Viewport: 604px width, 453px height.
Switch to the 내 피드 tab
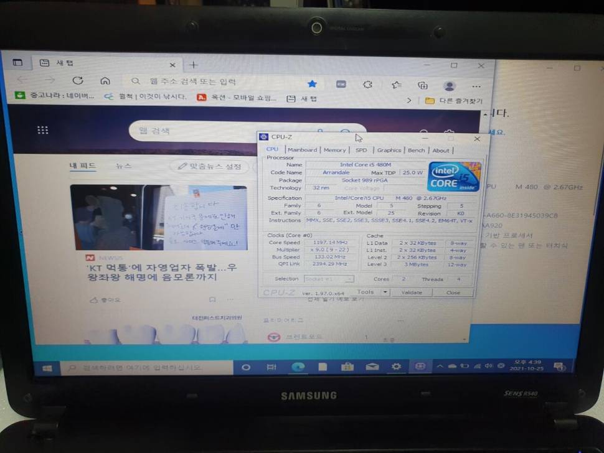click(82, 166)
